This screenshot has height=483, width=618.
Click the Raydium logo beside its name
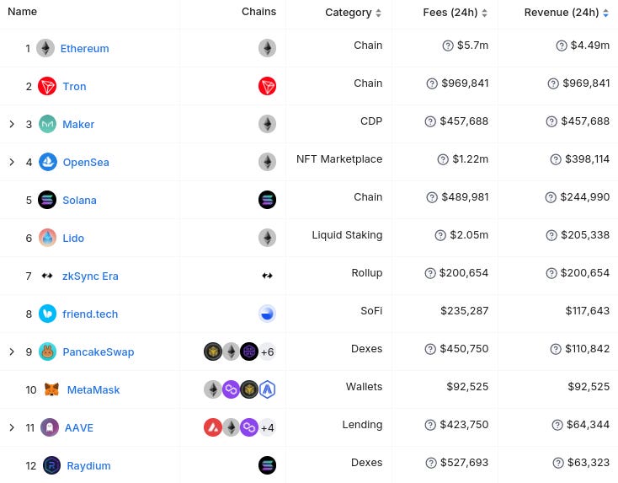pos(51,465)
